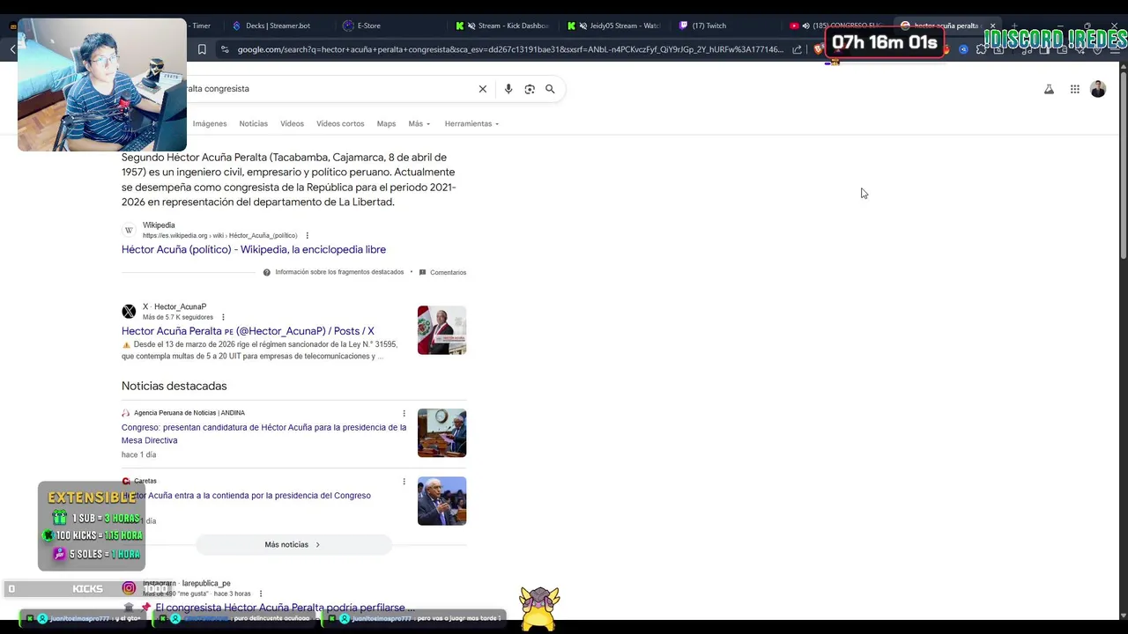Switch to Jeidy05 Stream browser tab

point(614,26)
